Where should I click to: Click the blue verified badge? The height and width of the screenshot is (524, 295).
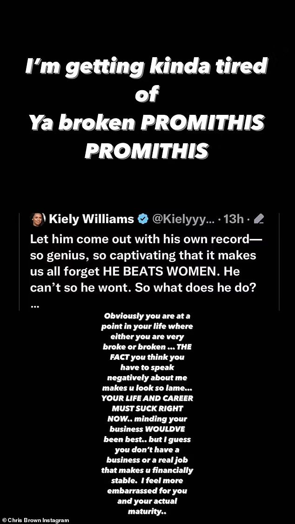[142, 219]
